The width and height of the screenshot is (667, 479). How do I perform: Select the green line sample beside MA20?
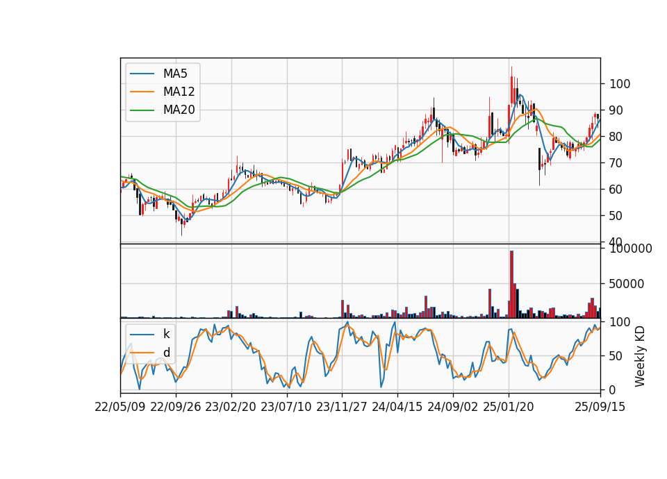click(142, 110)
